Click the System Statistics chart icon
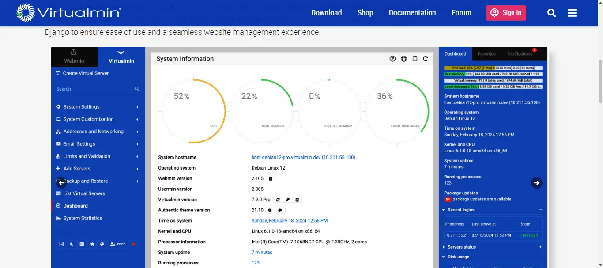The image size is (603, 268). tap(58, 218)
